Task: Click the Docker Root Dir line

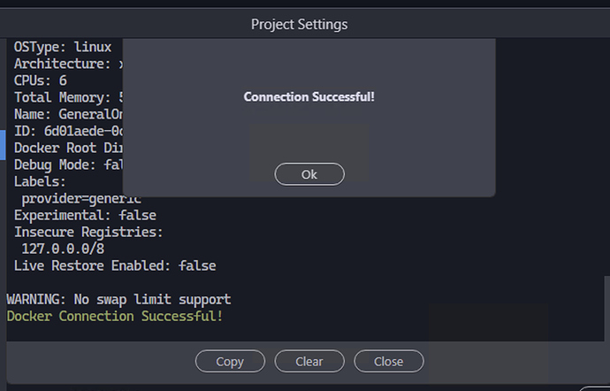Action: 68,148
